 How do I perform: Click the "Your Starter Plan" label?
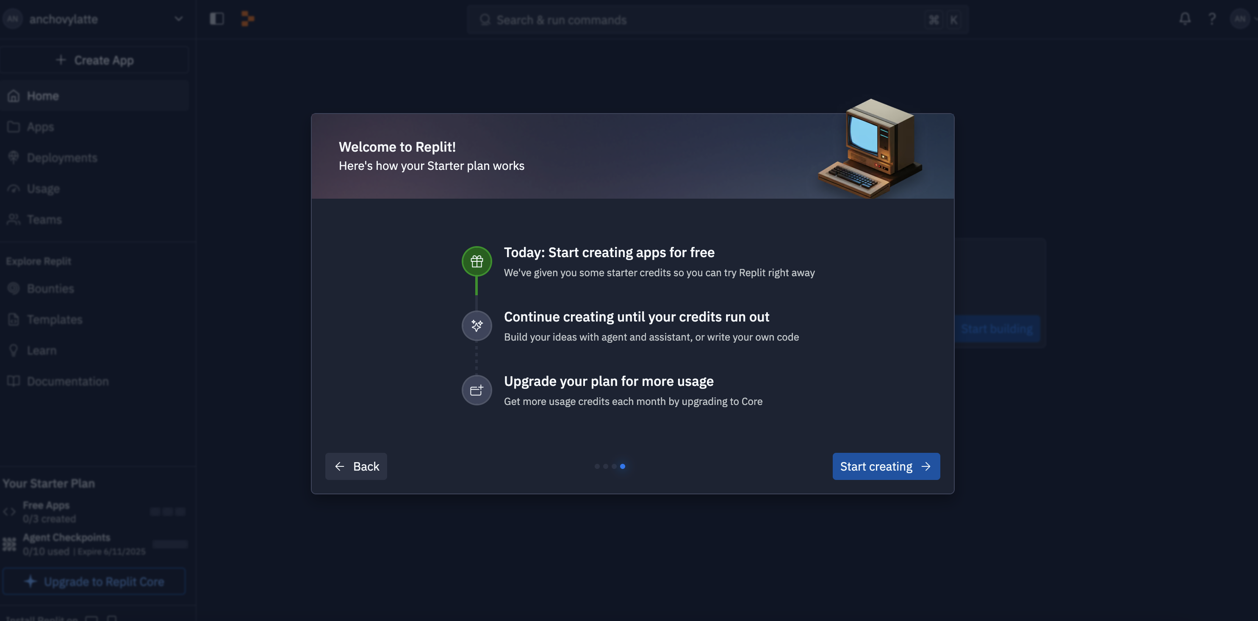click(49, 483)
